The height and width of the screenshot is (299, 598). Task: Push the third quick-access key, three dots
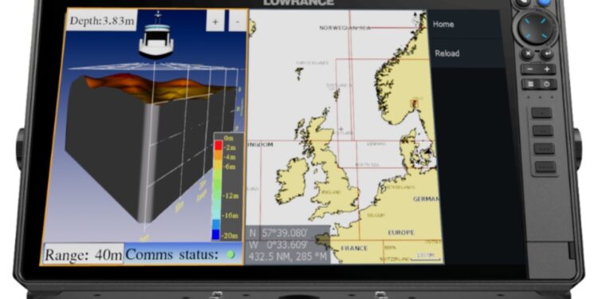[545, 149]
